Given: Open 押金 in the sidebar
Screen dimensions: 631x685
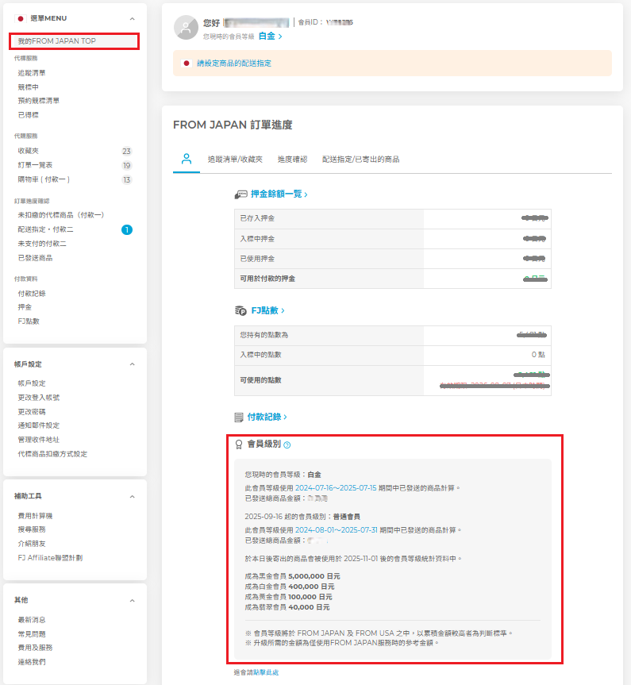Looking at the screenshot, I should [25, 307].
